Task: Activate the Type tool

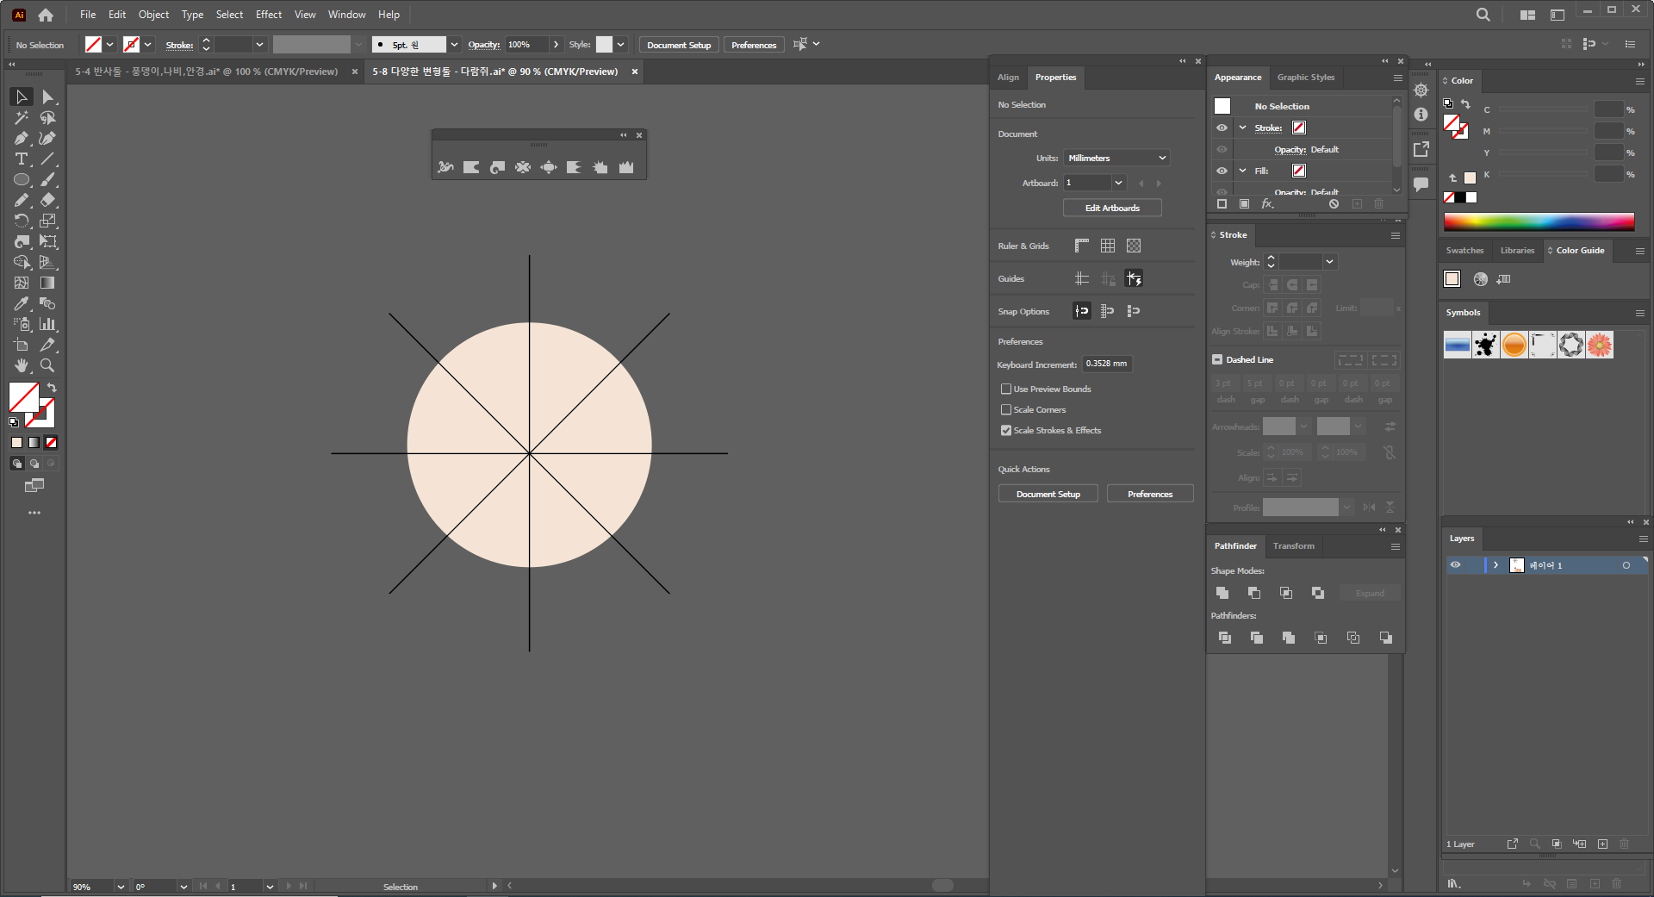Action: (x=22, y=159)
